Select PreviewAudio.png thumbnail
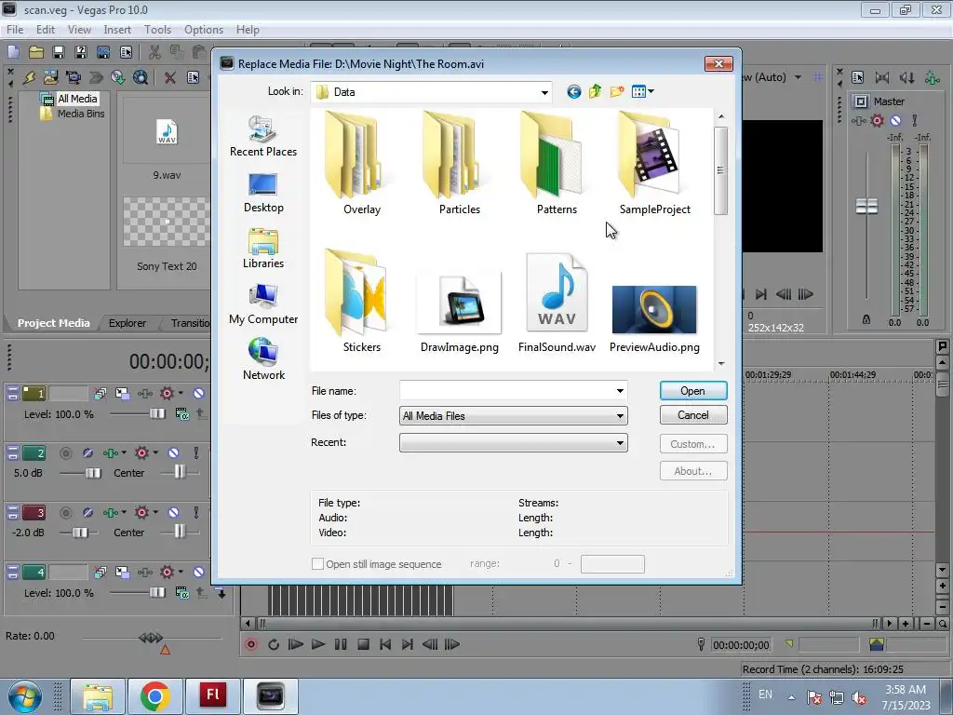Screen dimensions: 953x715 coord(654,310)
